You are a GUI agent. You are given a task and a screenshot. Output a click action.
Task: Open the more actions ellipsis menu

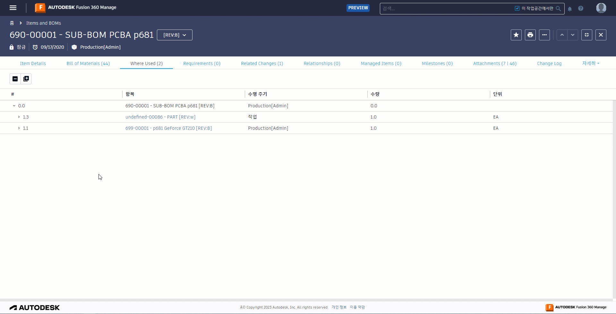point(544,35)
